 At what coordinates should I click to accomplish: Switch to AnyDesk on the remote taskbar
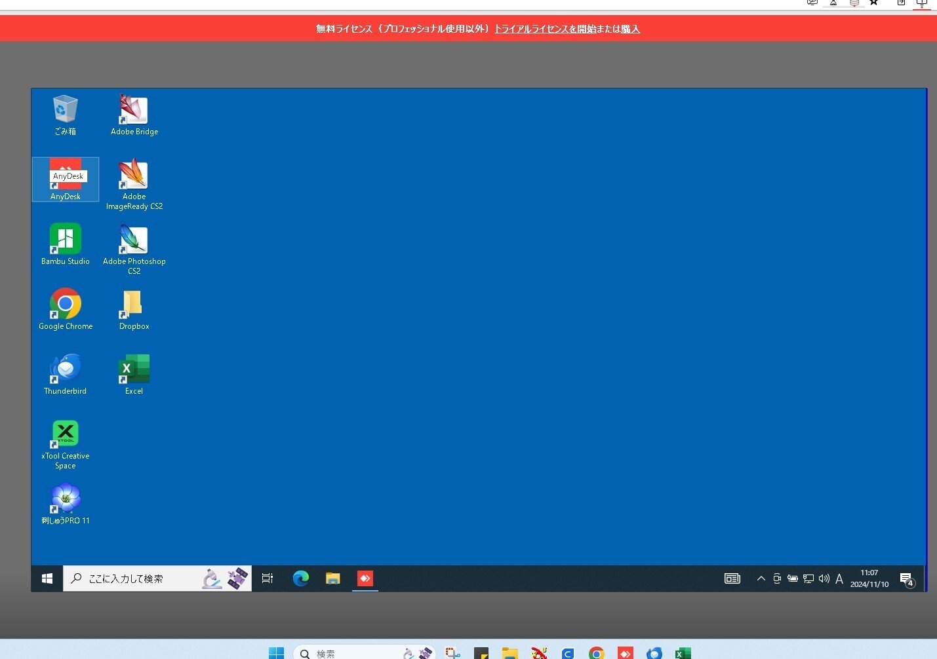(x=365, y=578)
